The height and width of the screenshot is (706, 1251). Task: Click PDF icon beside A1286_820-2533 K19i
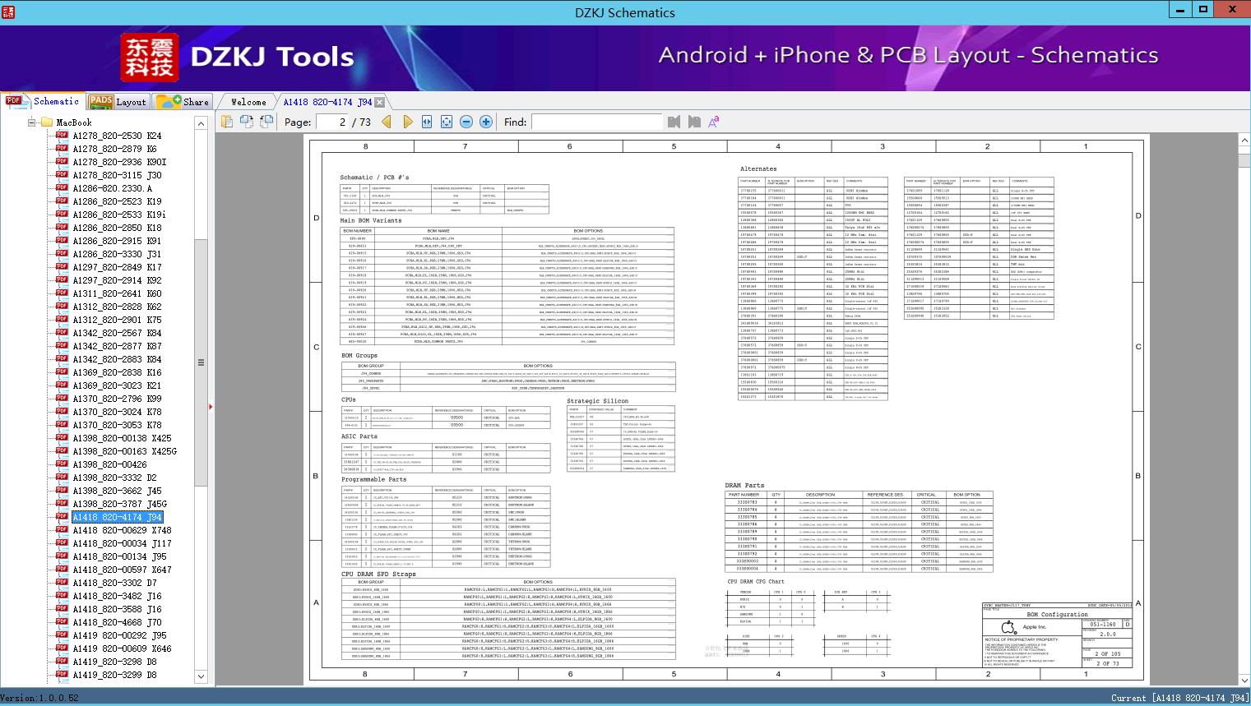62,215
